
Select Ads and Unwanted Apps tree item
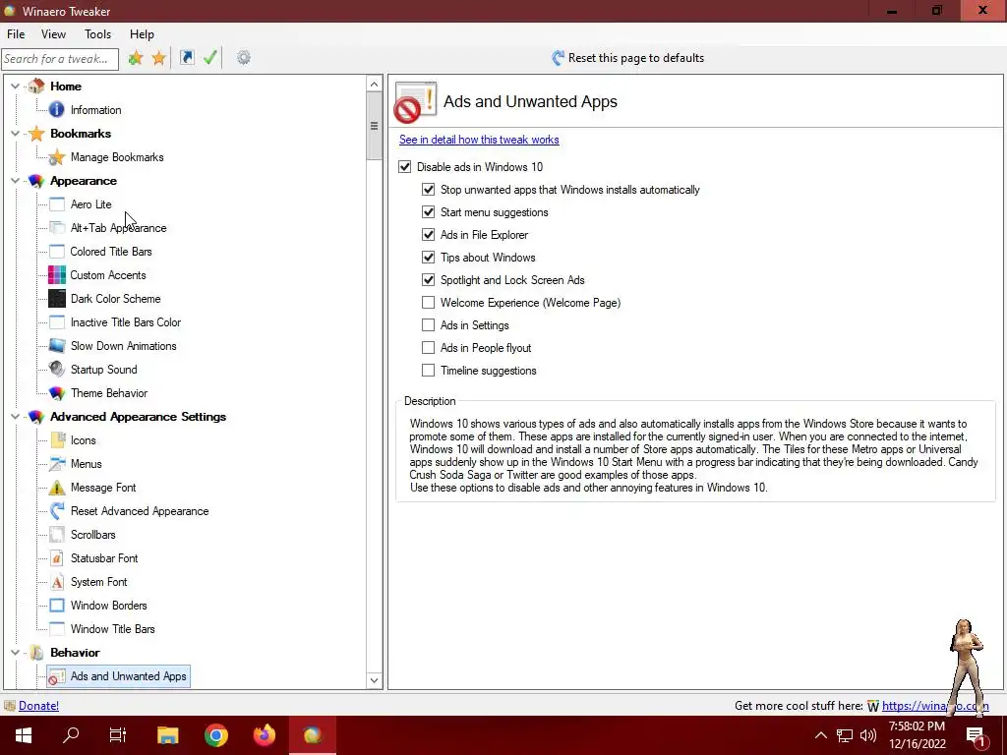point(118,676)
